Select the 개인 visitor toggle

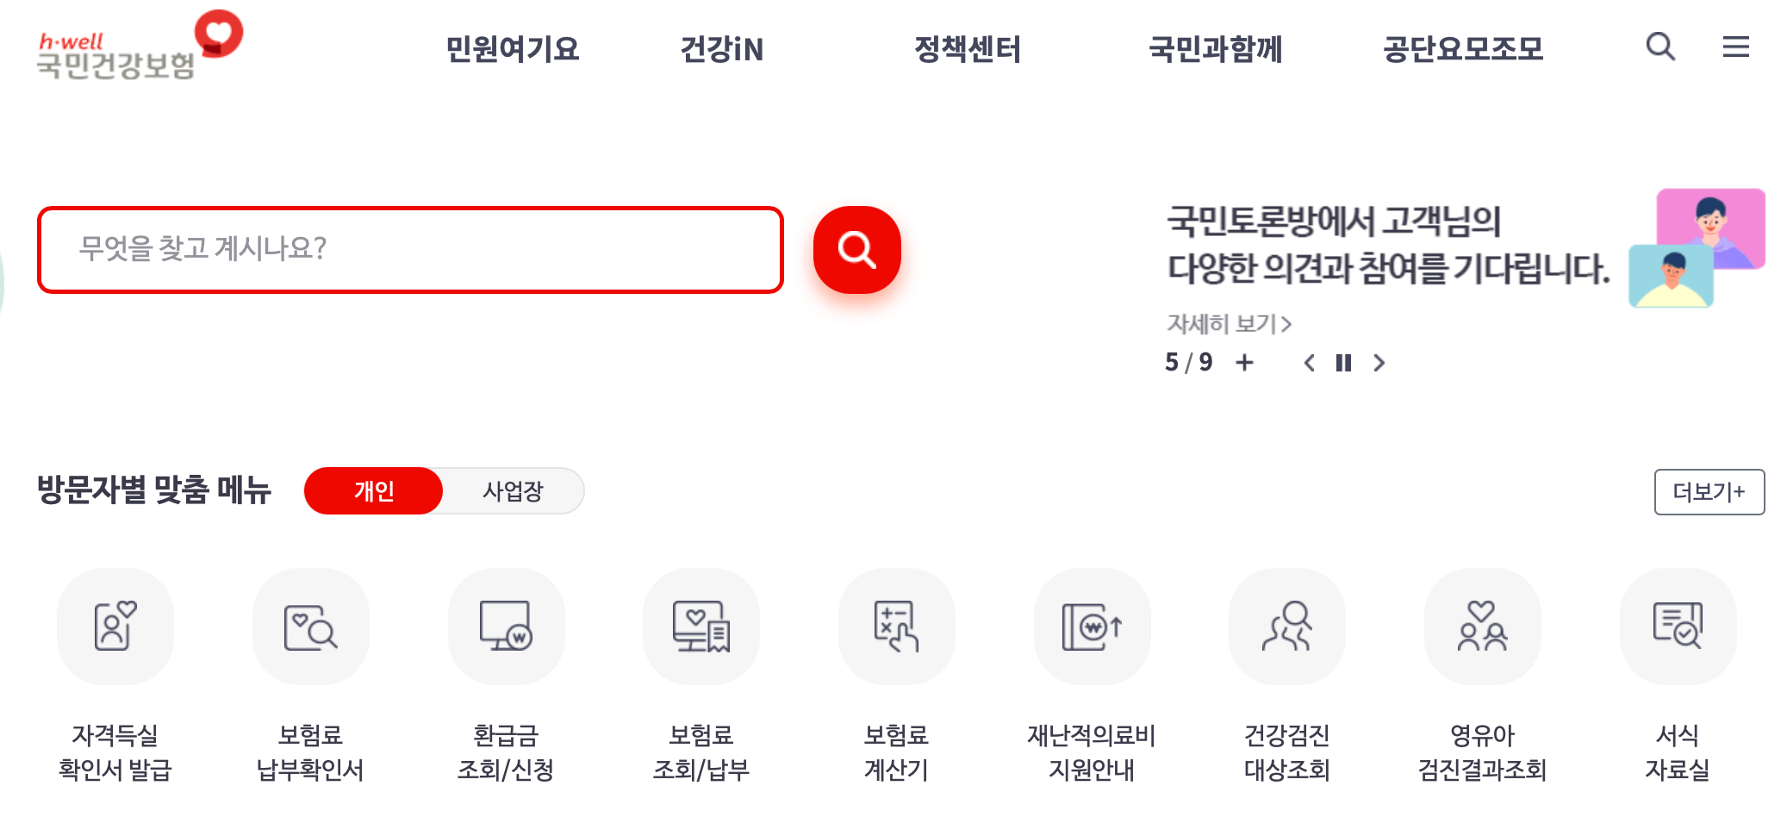373,491
